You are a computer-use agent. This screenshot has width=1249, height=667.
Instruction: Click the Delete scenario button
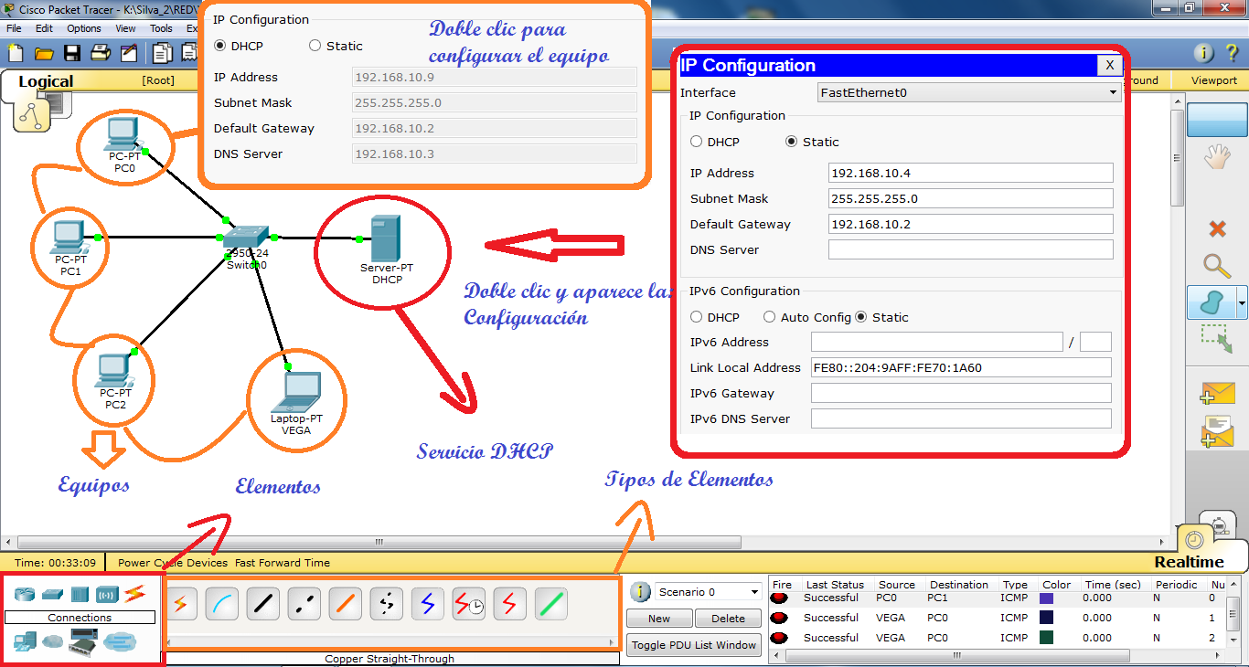[729, 619]
